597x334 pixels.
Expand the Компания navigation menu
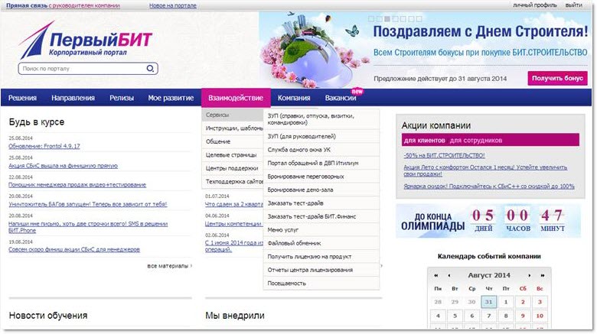click(x=294, y=98)
